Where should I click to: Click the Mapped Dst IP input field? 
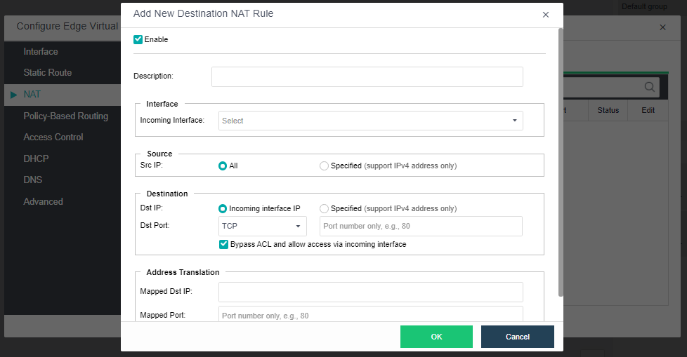pos(370,292)
